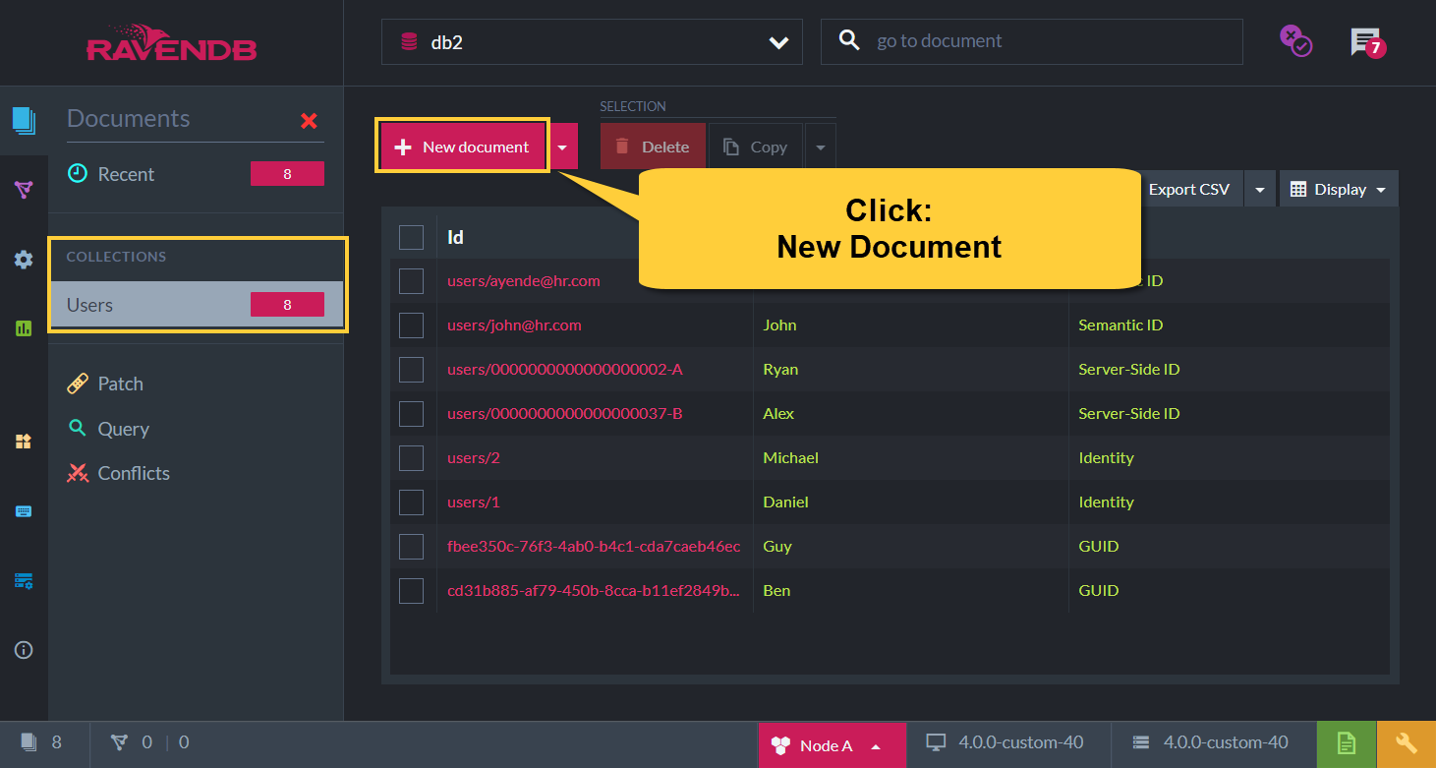
Task: Open document users/0000000000000000037-B
Action: [564, 413]
